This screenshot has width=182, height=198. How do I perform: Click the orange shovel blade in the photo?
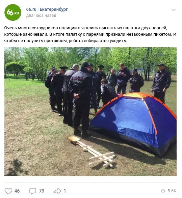[x=74, y=139]
